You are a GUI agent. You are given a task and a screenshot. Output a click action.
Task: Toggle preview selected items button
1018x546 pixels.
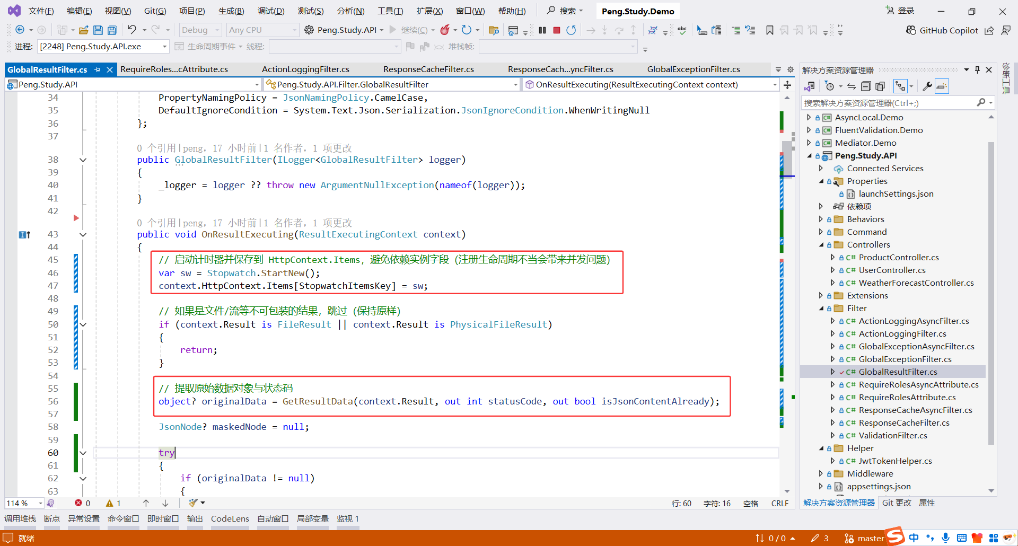tap(942, 86)
